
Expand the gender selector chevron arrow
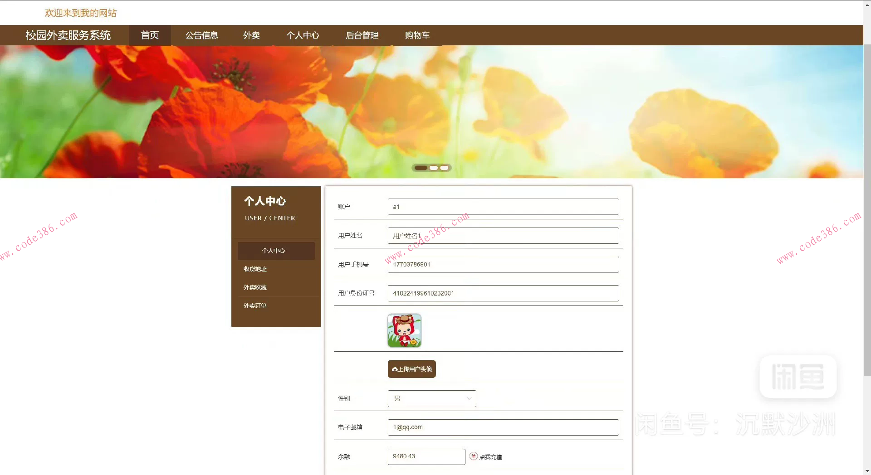coord(469,398)
